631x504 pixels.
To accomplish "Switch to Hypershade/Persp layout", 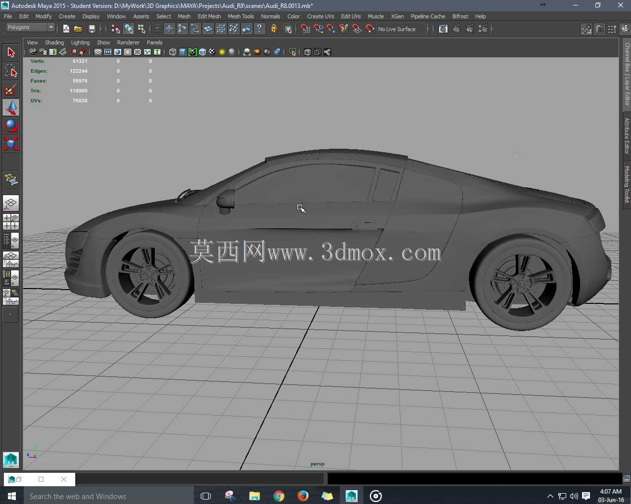I will tap(11, 278).
